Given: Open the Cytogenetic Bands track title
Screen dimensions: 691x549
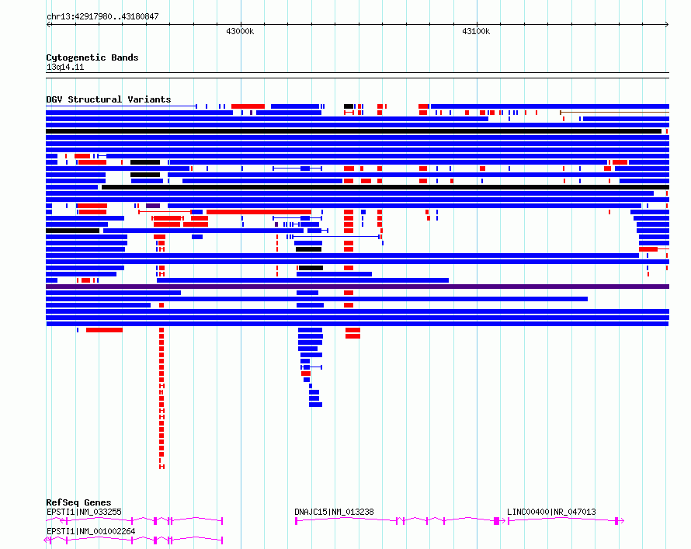Looking at the screenshot, I should pos(92,57).
